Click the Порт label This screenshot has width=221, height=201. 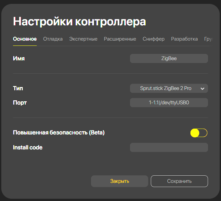pos(20,103)
